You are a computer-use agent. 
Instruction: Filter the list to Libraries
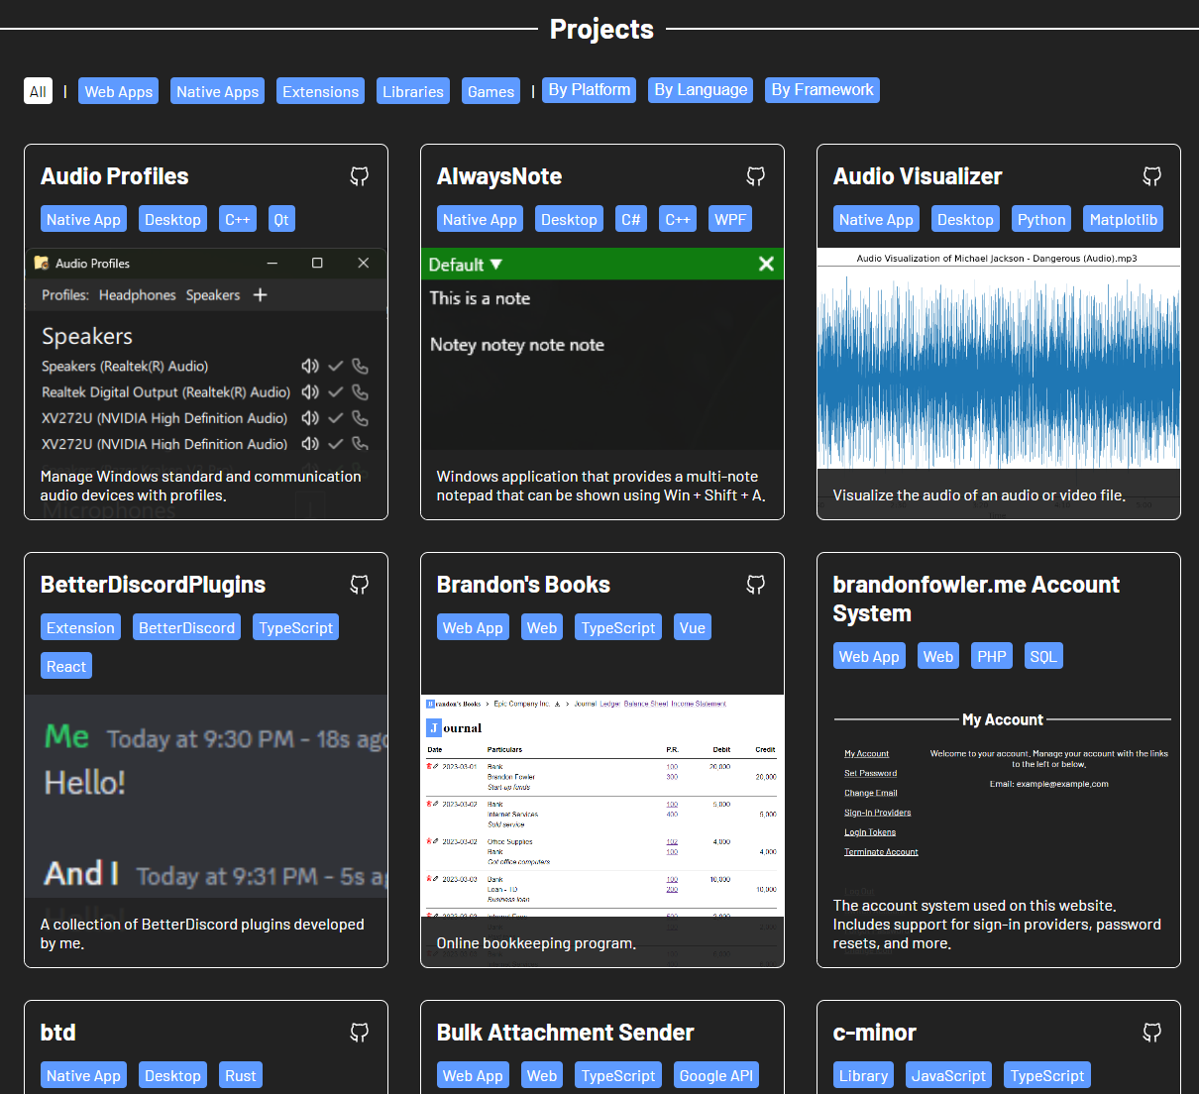[413, 91]
